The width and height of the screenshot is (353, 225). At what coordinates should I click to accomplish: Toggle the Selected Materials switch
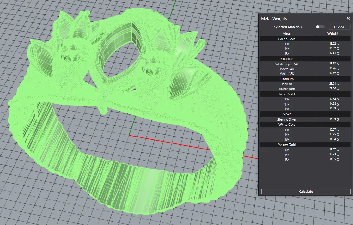click(x=320, y=27)
